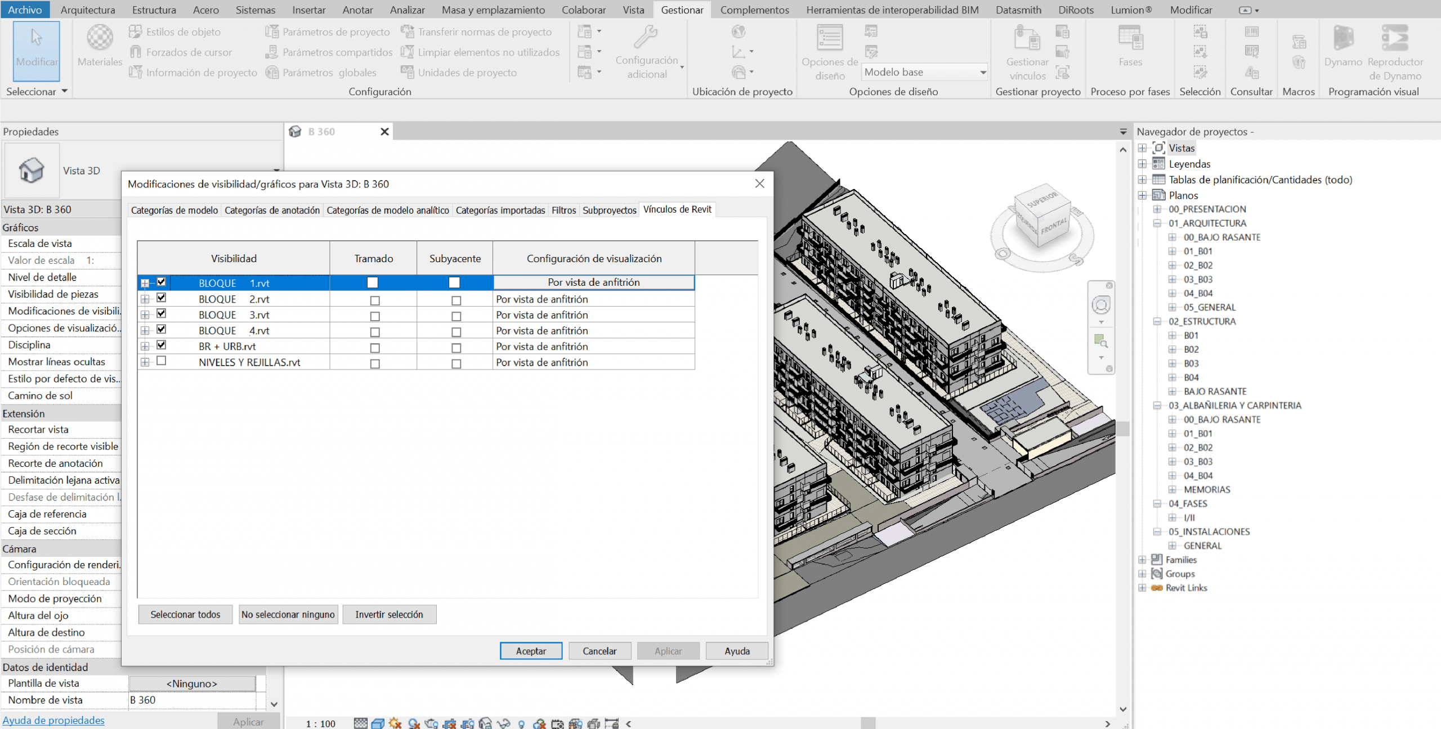The width and height of the screenshot is (1441, 729).
Task: Check Tramado box for BR + URB.rvt
Action: 375,348
